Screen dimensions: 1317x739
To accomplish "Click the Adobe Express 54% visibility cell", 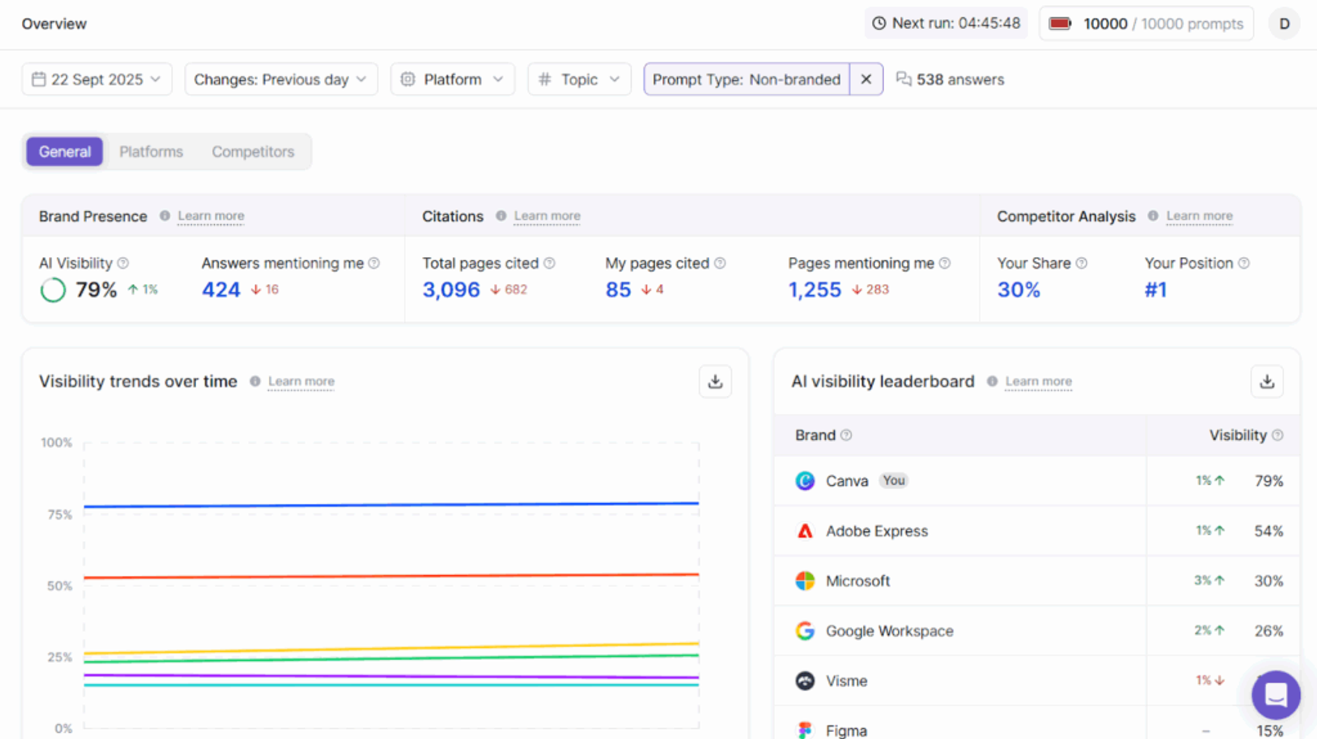I will [1223, 531].
